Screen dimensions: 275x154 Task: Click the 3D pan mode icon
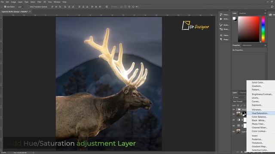tap(129, 7)
